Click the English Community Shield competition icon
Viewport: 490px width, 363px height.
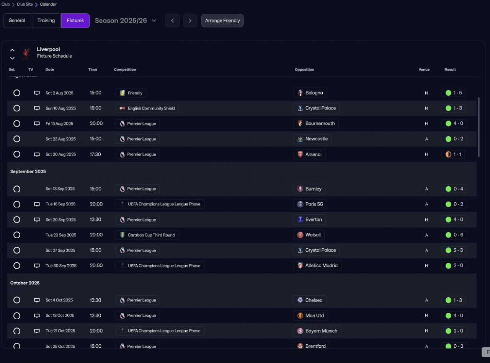pos(122,108)
